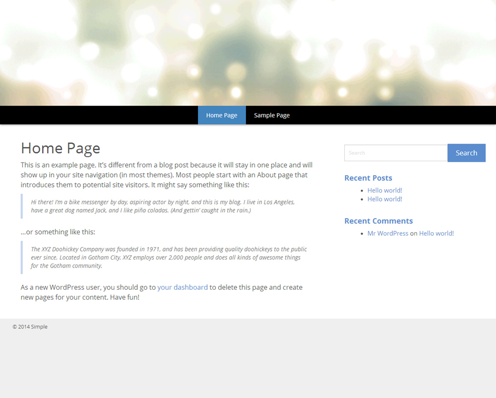
Task: Click the © 2014 Simple footer text
Action: [30, 327]
